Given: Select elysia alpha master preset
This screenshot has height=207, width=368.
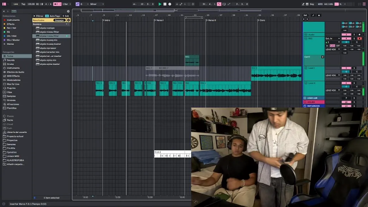Looking at the screenshot, I should pos(50,64).
